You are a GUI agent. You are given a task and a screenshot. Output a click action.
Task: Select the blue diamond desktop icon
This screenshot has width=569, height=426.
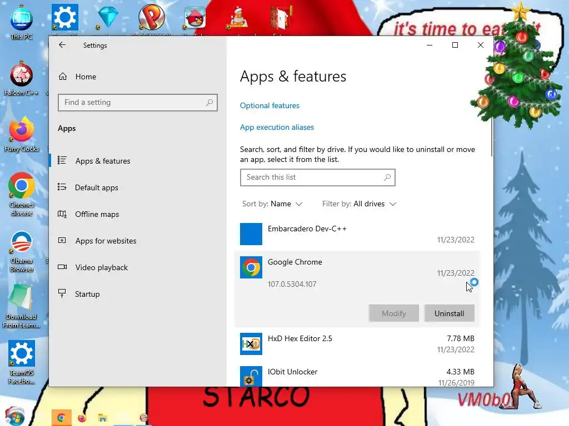108,17
